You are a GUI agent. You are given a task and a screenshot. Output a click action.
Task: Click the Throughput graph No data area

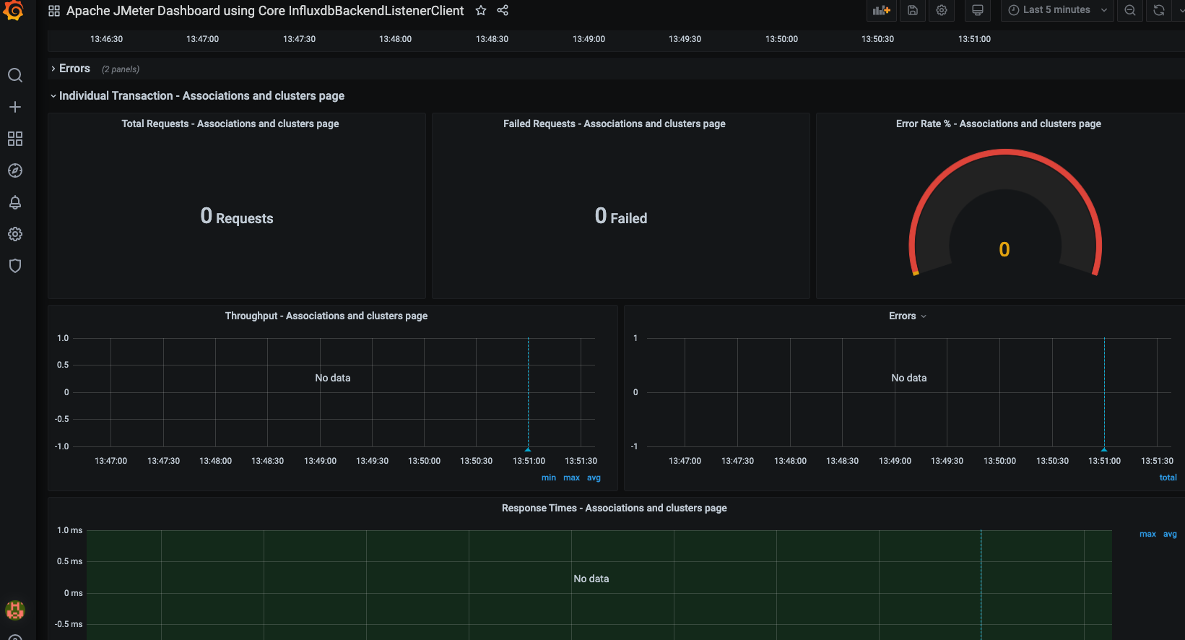pos(333,378)
